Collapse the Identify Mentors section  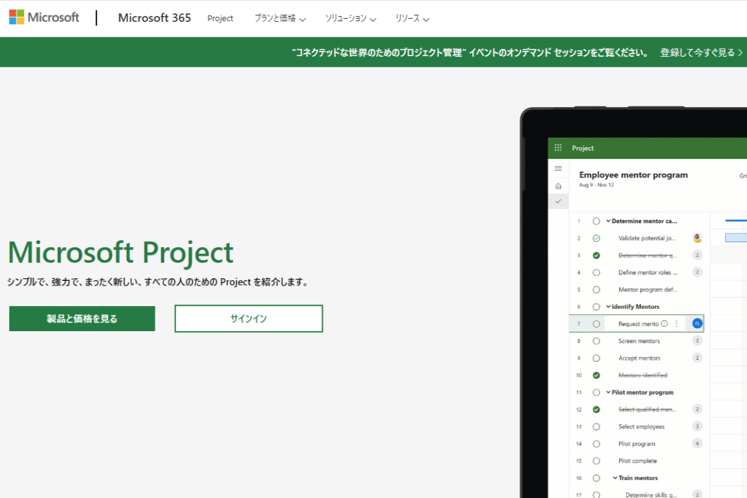click(608, 306)
